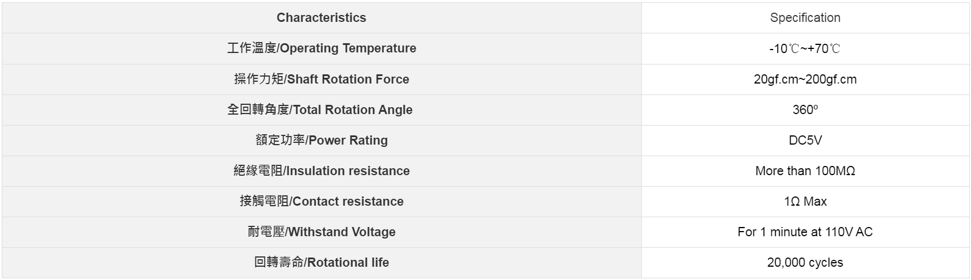Select the Operating Temperature row label
971x280 pixels.
(x=321, y=48)
